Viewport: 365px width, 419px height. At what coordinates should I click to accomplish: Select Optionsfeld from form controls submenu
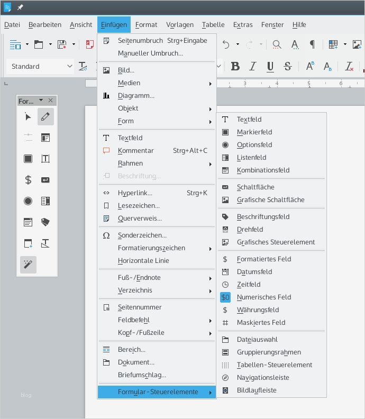[254, 145]
